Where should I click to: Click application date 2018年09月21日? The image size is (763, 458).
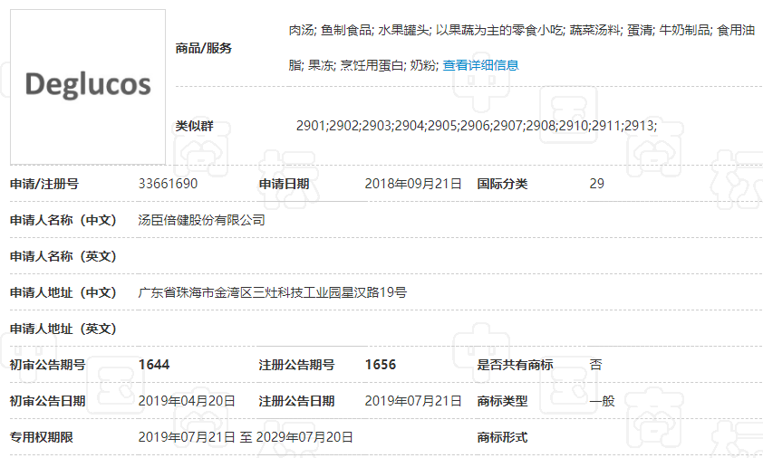pos(413,184)
